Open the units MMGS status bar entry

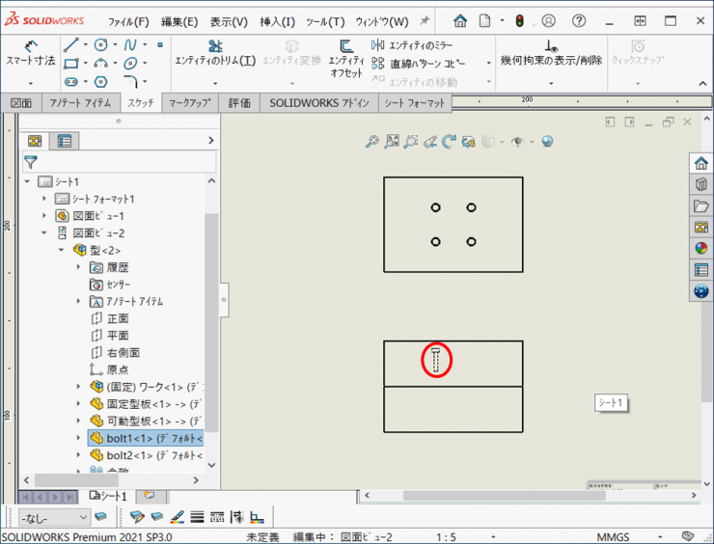[x=613, y=537]
